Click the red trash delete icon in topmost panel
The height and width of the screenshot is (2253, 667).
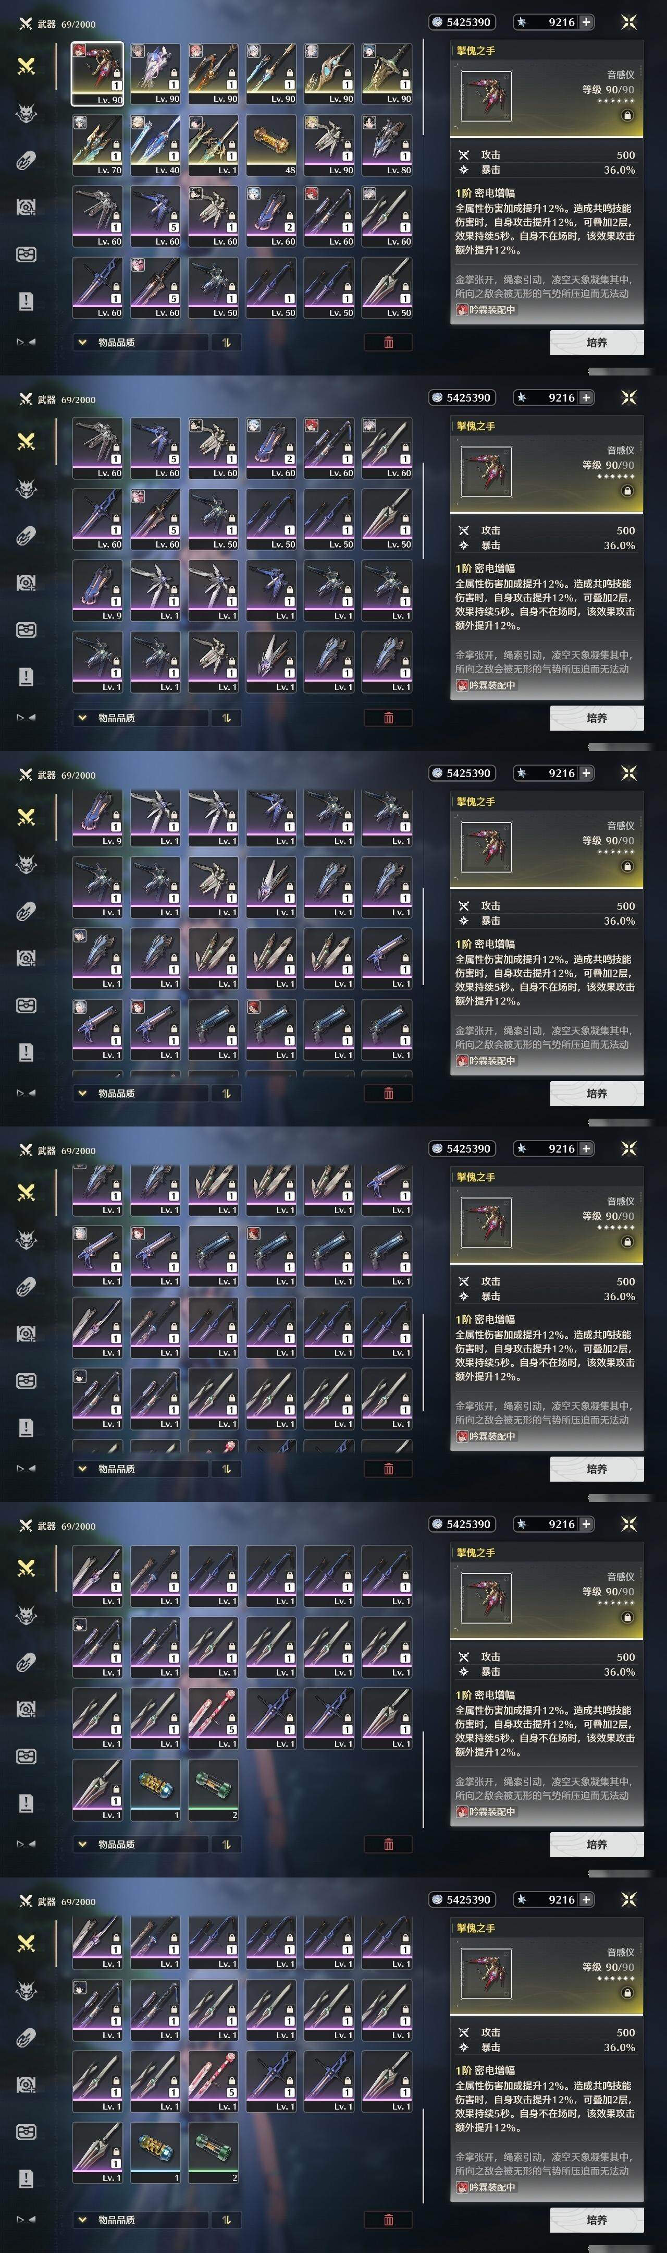click(x=388, y=343)
